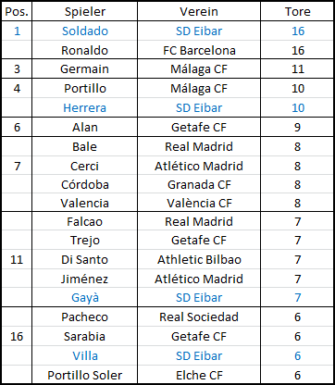The image size is (335, 385).
Task: Click the FC Barcelona cell
Action: (199, 50)
